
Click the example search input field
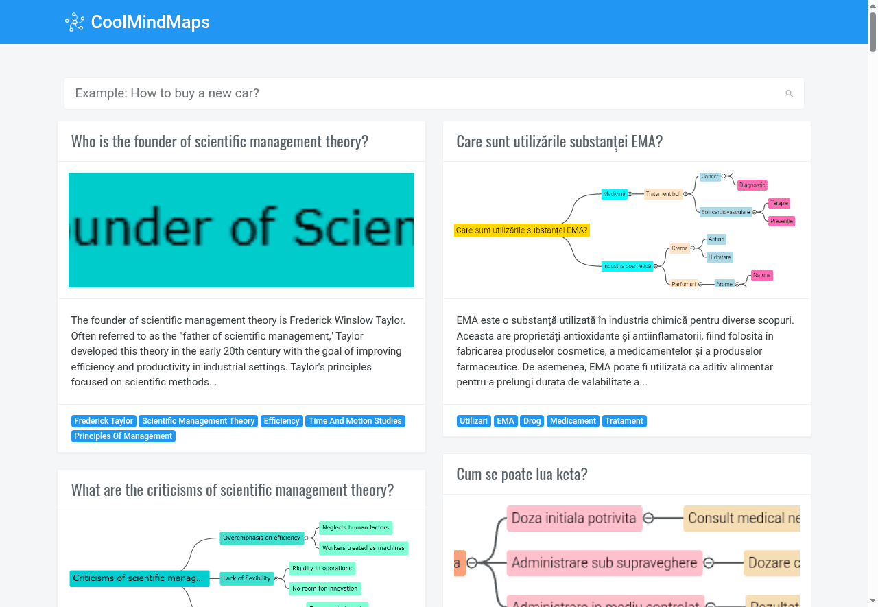[x=434, y=93]
